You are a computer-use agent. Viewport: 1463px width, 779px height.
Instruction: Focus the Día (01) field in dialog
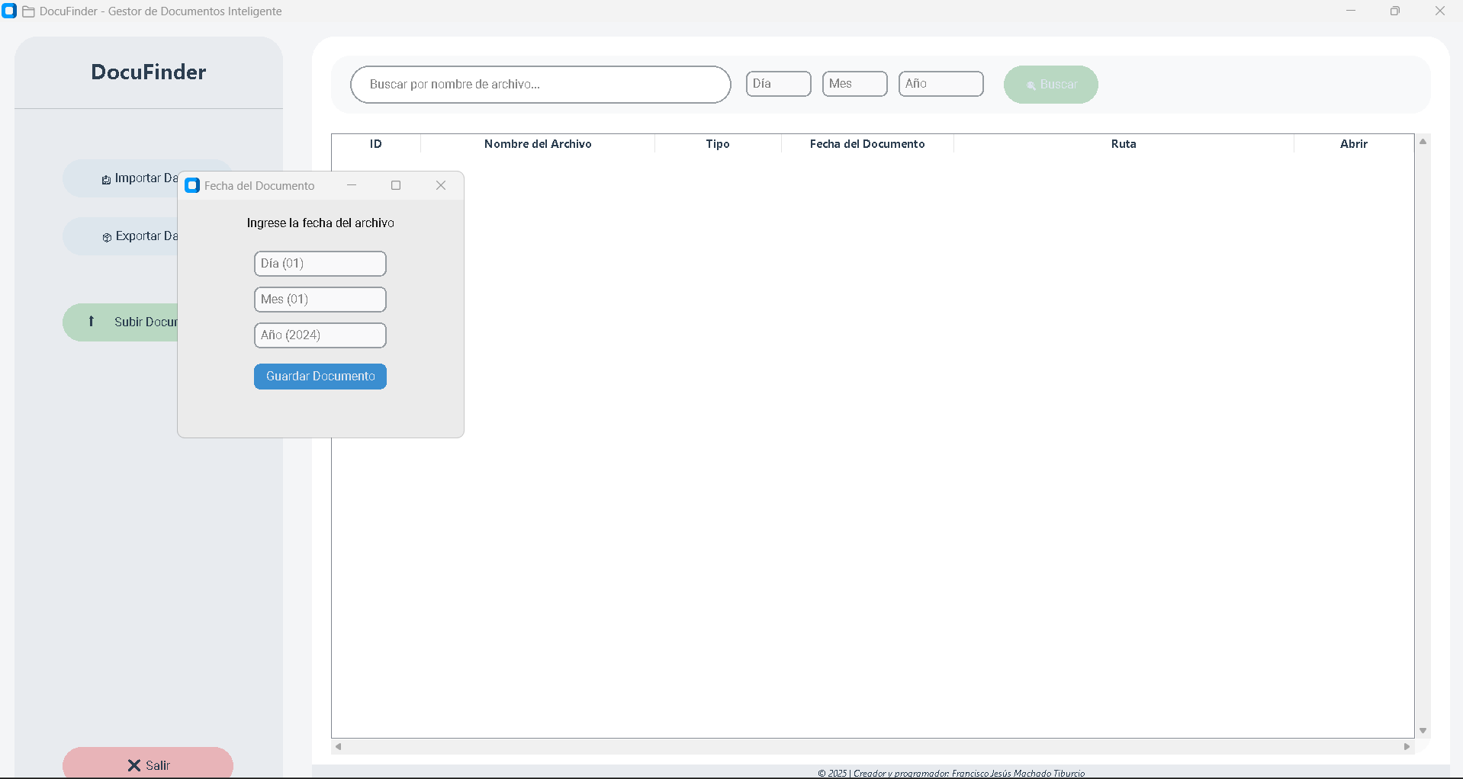(x=320, y=264)
